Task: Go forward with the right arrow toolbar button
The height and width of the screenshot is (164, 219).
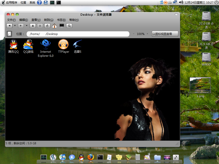Action: coord(21,26)
